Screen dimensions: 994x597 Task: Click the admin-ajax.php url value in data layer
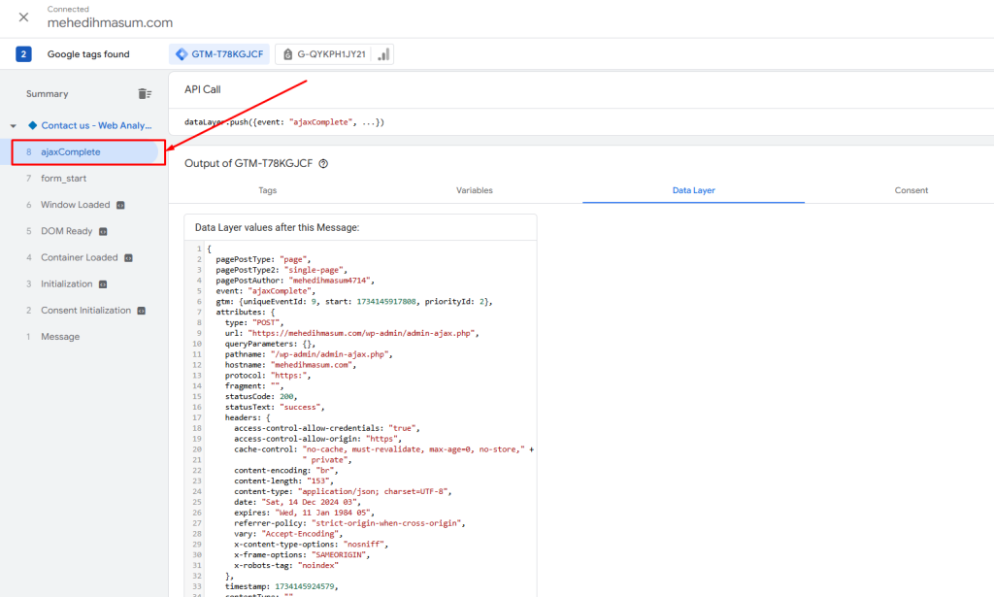(x=363, y=333)
